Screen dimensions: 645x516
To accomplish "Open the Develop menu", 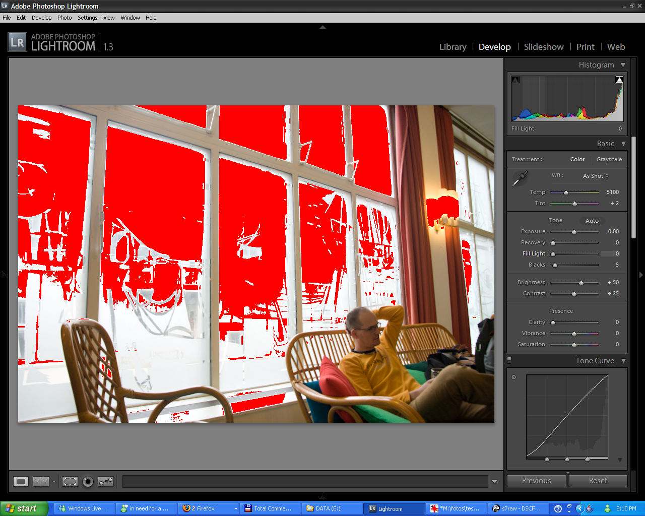I will click(x=41, y=18).
